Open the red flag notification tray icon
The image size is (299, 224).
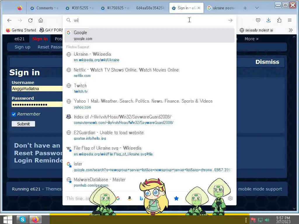(x=253, y=220)
